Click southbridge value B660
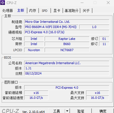Screen dimensions: 114x113 [67, 44]
